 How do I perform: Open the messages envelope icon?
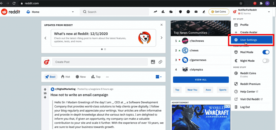(x=196, y=12)
